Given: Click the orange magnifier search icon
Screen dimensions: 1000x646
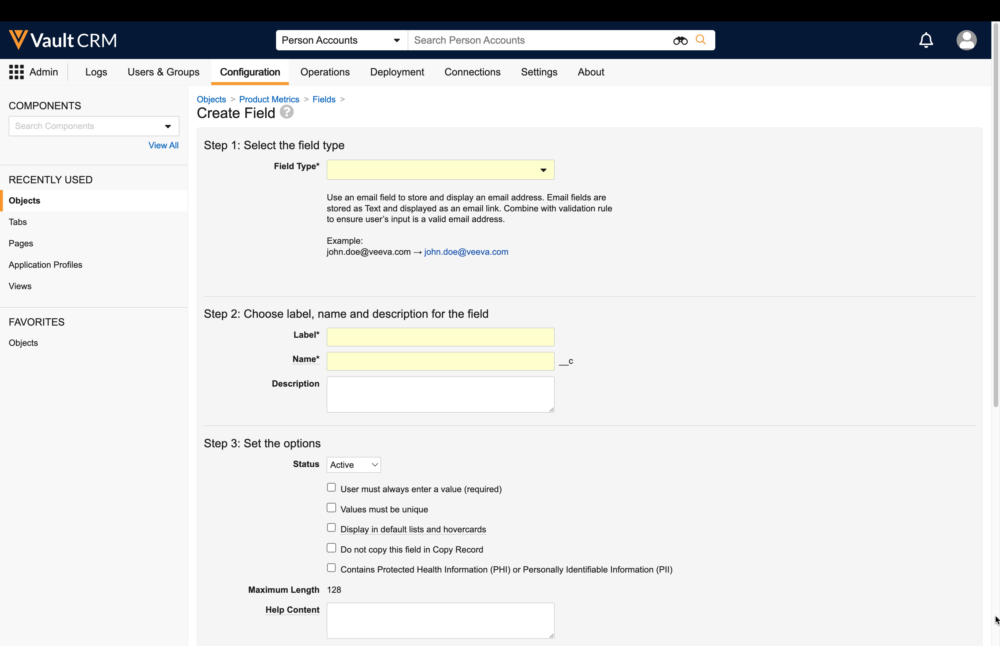Looking at the screenshot, I should 701,40.
